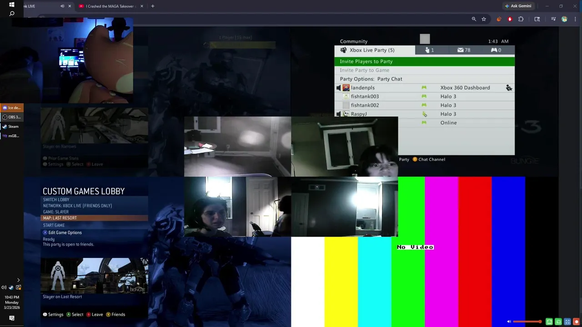This screenshot has height=327, width=582.
Task: Select party member fishtank003
Action: [425, 96]
